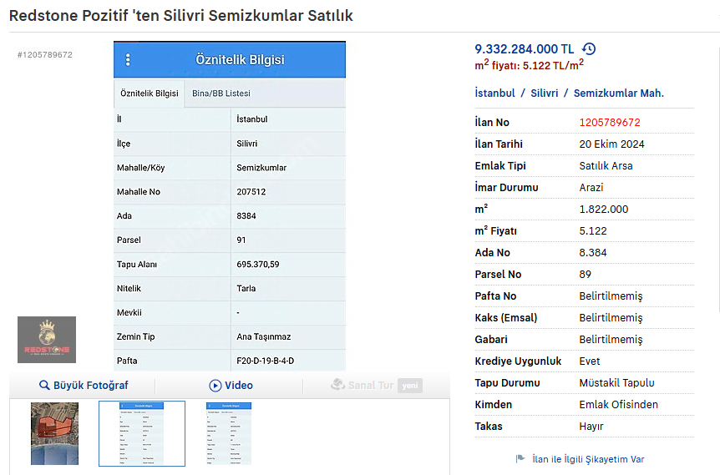The width and height of the screenshot is (720, 475).
Task: Click İlan ile İlgili Şikayetim Var link
Action: [x=588, y=459]
